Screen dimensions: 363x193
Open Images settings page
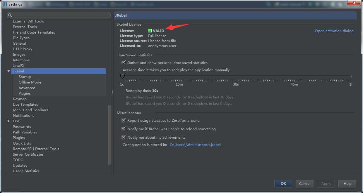click(19, 54)
